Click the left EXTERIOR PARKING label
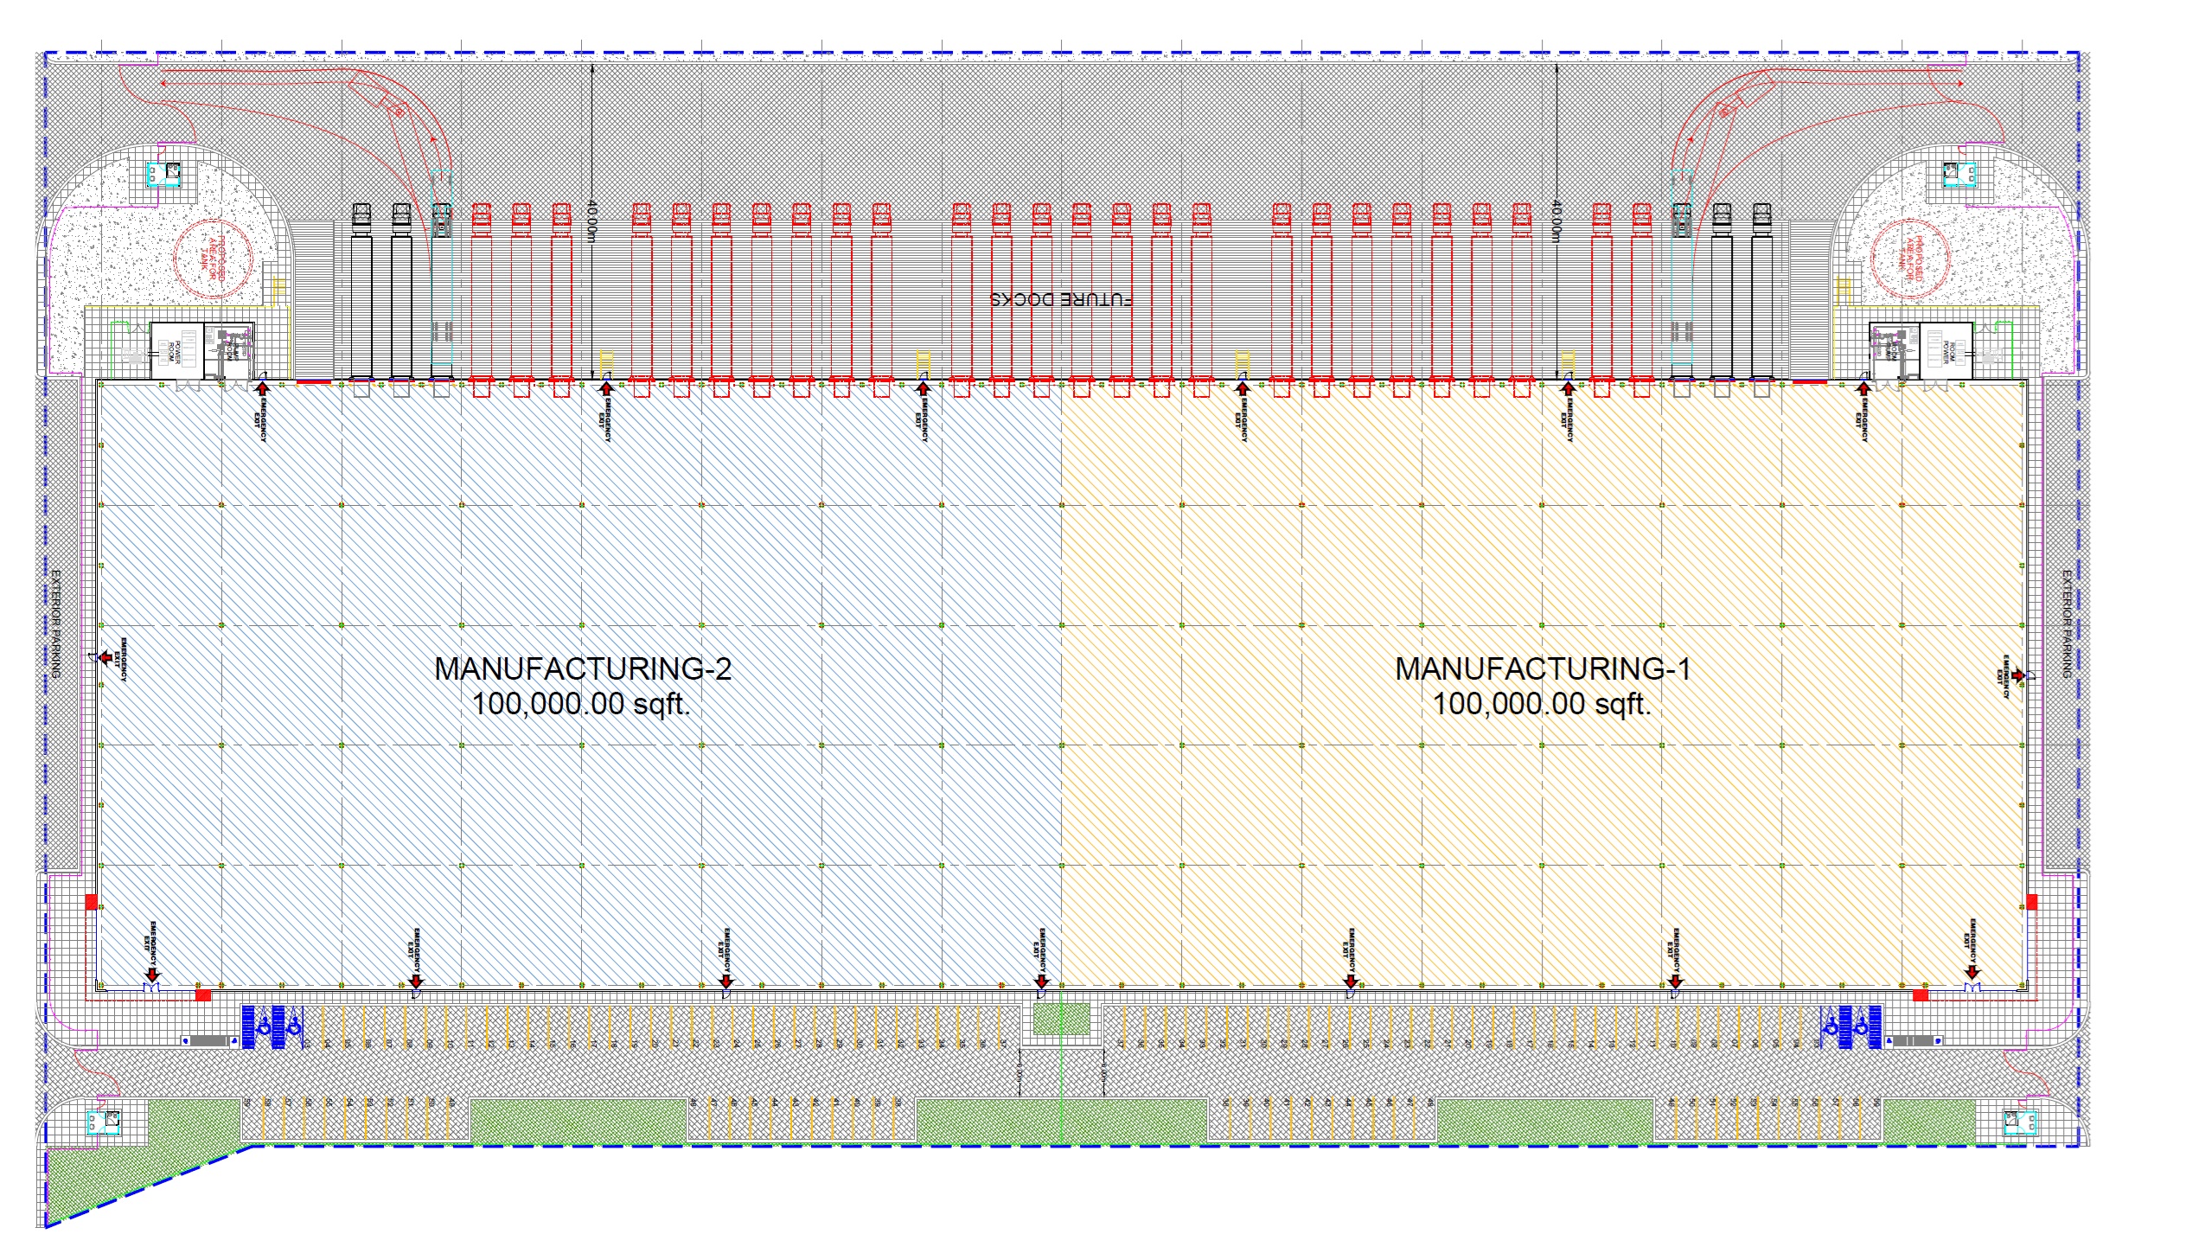The image size is (2186, 1234). (x=56, y=623)
